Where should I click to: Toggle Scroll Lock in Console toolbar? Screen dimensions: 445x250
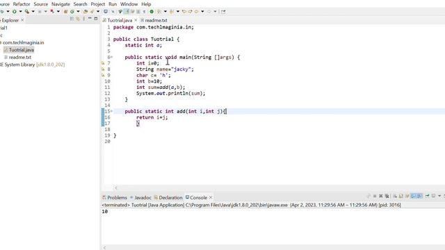pyautogui.click(x=401, y=196)
